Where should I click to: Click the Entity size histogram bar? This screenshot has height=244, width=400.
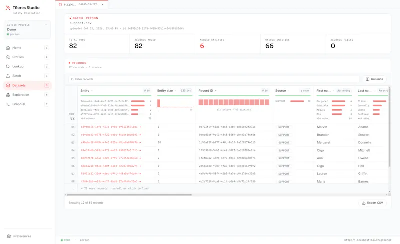[159, 103]
